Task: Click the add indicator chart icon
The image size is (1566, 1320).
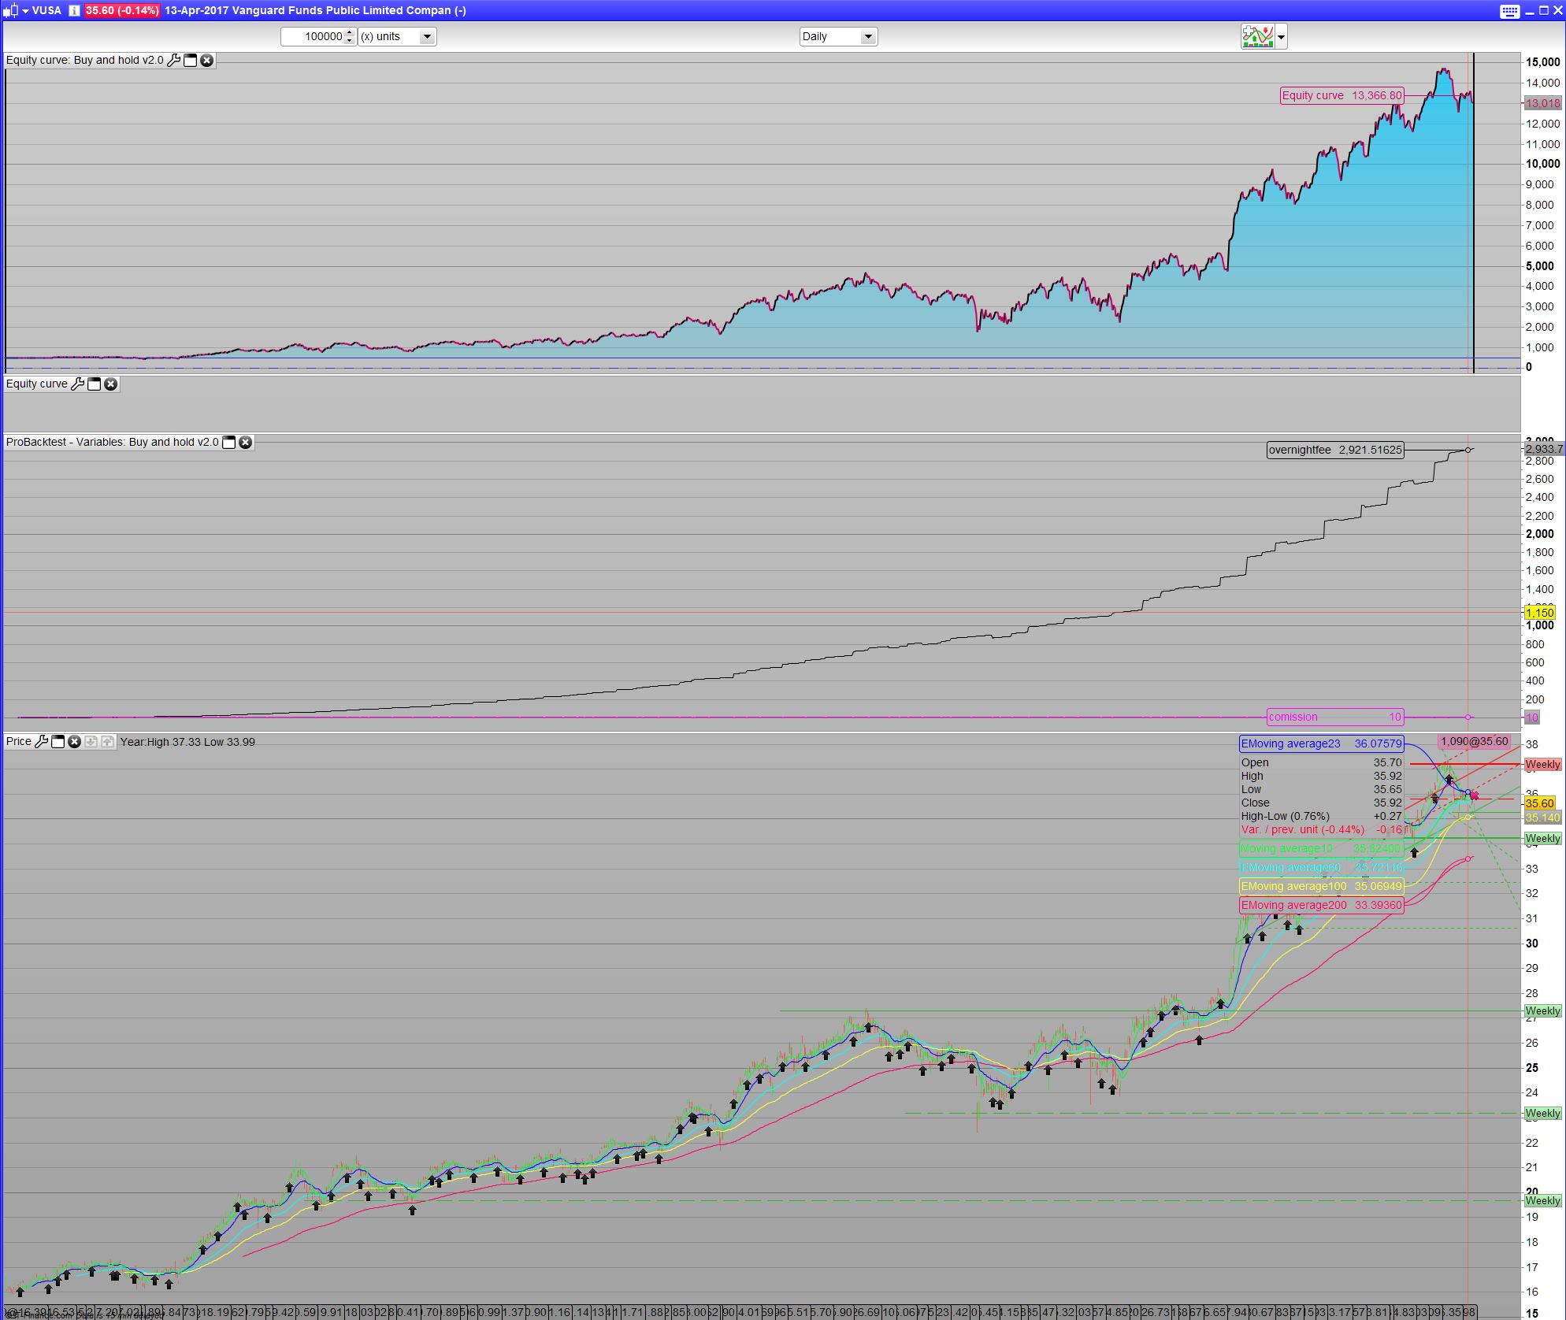Action: coord(1257,36)
